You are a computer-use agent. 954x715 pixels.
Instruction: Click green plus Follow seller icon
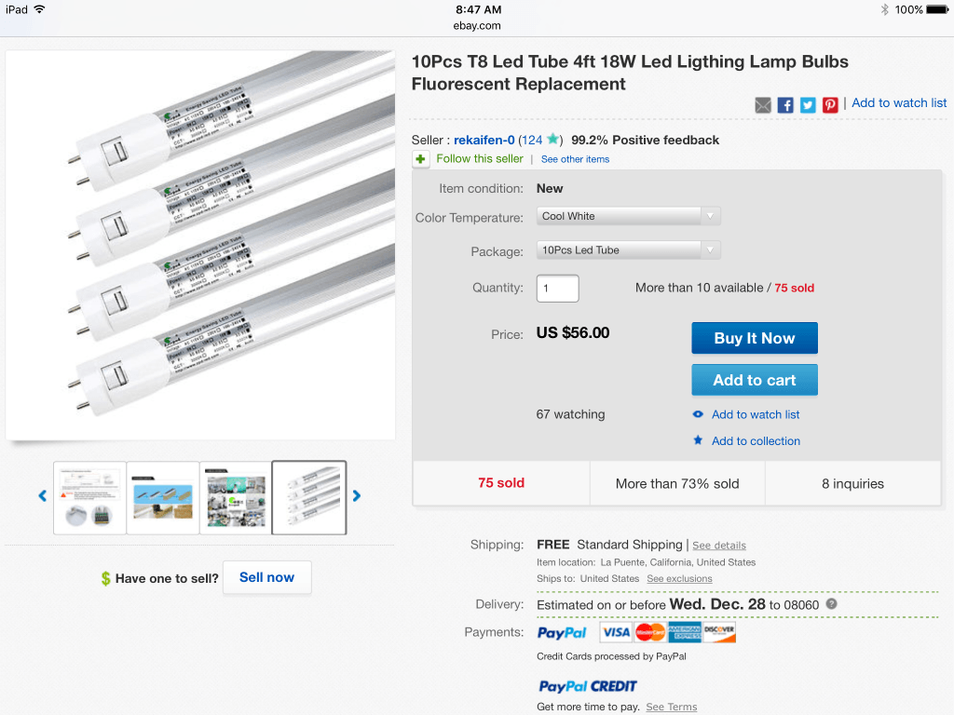(x=420, y=159)
